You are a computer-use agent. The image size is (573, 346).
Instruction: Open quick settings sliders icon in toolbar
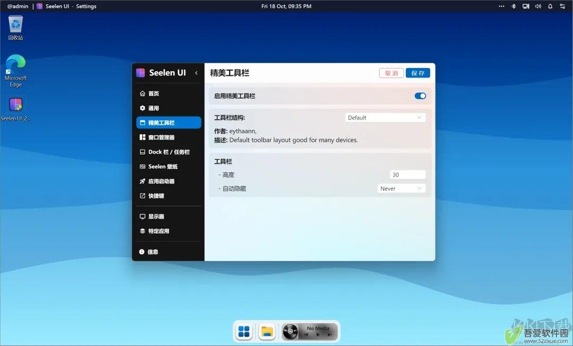[562, 6]
